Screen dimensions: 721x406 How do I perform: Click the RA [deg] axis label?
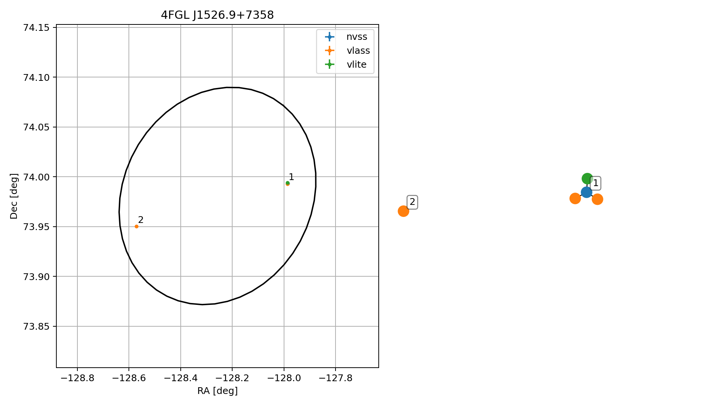pos(218,391)
